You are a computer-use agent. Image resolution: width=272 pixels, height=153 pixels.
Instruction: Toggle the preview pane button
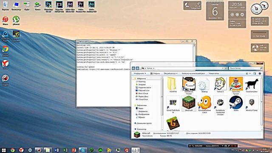point(255,74)
